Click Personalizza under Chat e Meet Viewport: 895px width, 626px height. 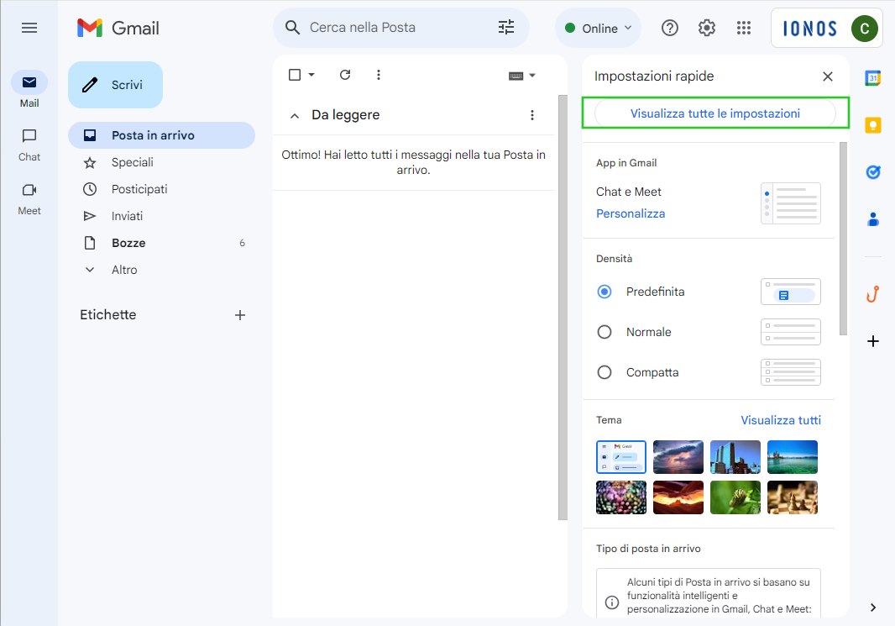click(631, 213)
